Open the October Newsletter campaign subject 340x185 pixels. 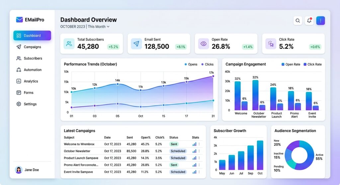point(77,151)
